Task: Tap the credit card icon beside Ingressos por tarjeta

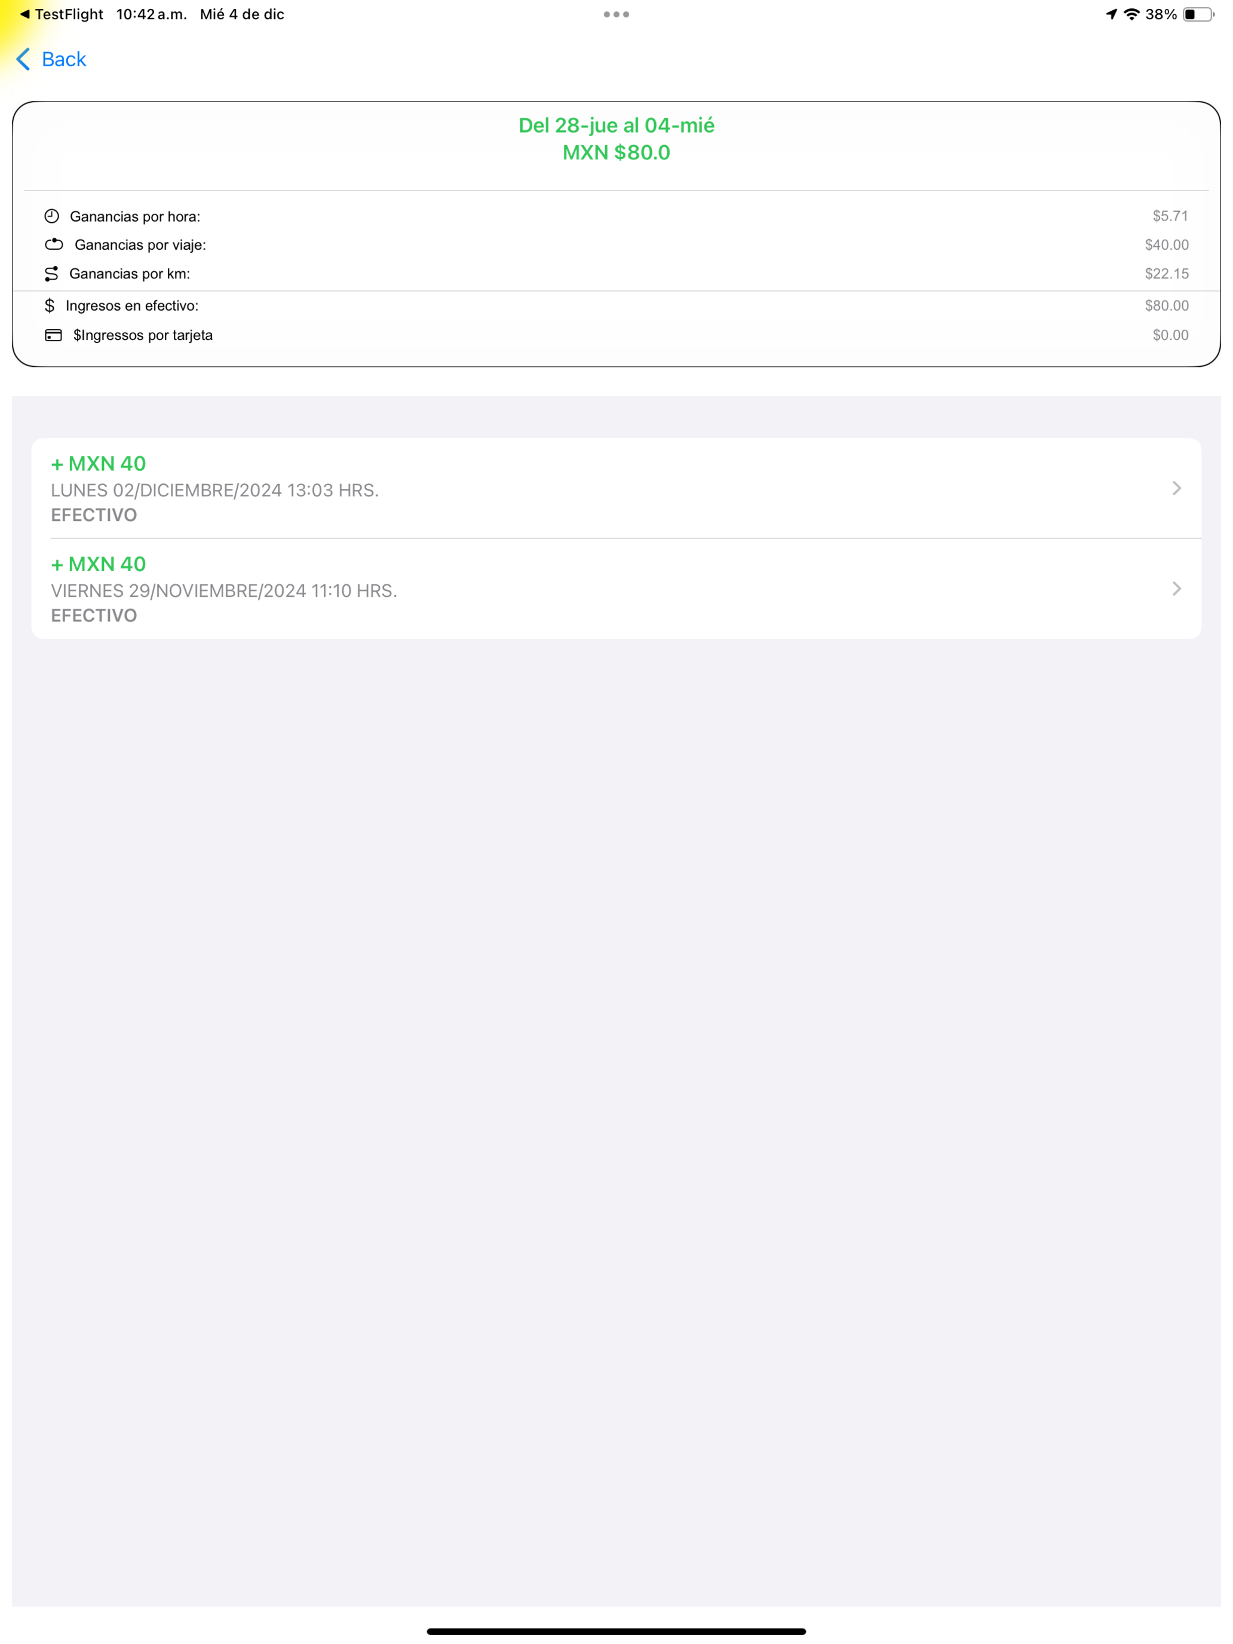Action: pos(54,335)
